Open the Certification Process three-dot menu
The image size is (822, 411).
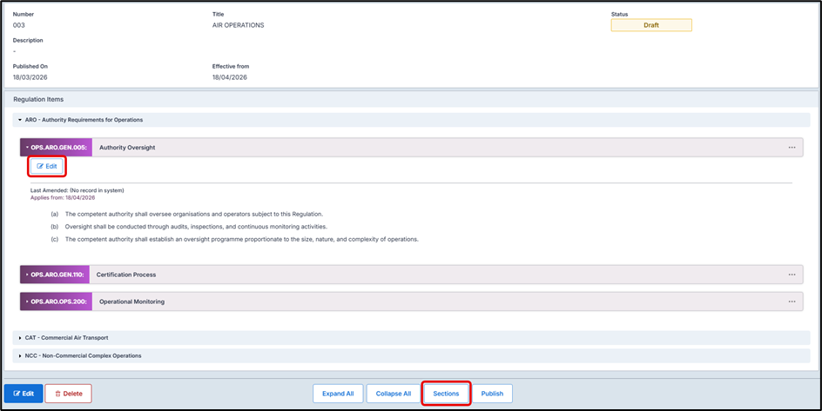[792, 275]
